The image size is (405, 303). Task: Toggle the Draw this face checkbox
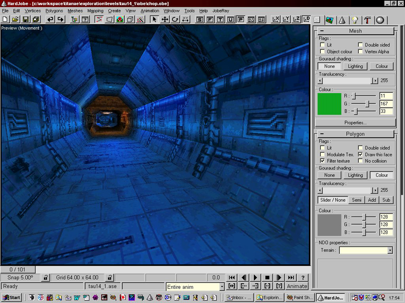tap(360, 154)
